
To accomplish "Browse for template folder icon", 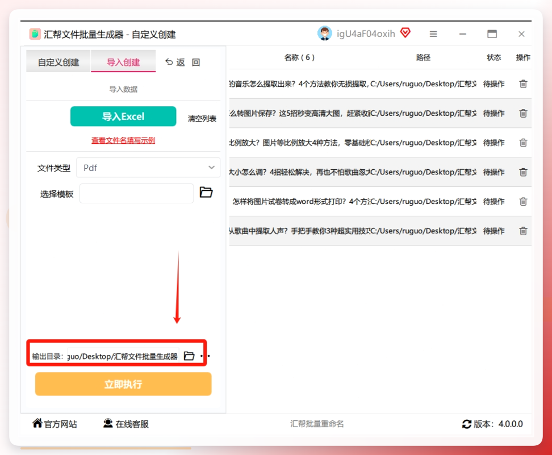I will tap(206, 193).
